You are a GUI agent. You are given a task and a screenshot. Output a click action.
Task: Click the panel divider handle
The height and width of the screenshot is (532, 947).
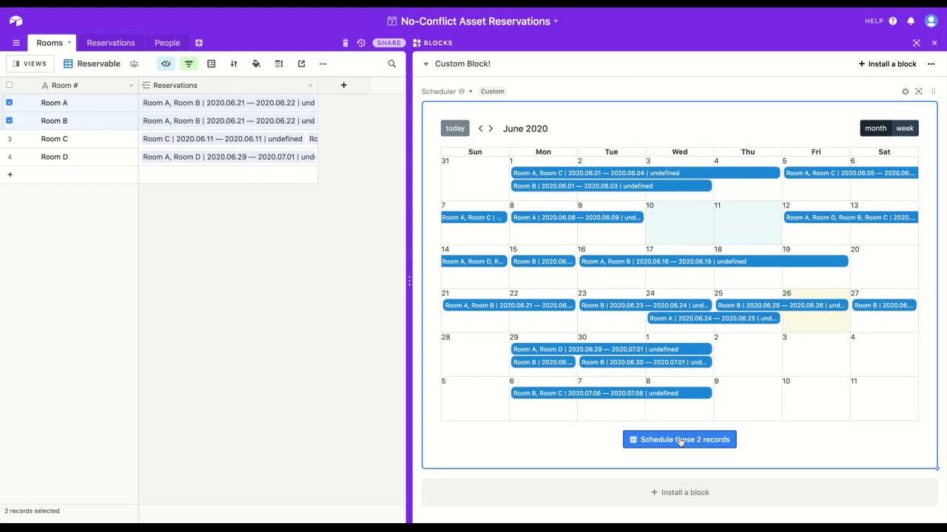[x=409, y=281]
